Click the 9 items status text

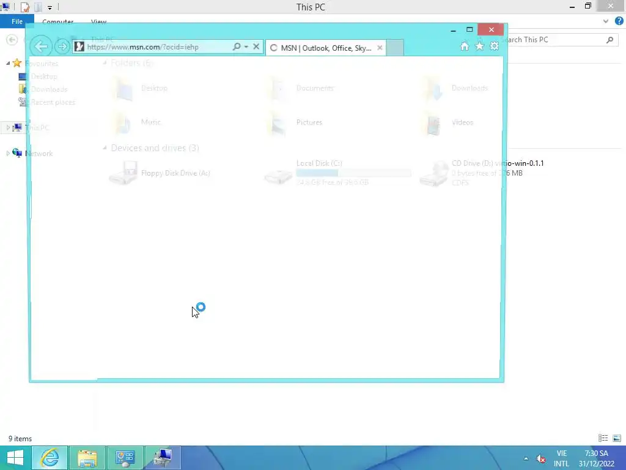[20, 438]
